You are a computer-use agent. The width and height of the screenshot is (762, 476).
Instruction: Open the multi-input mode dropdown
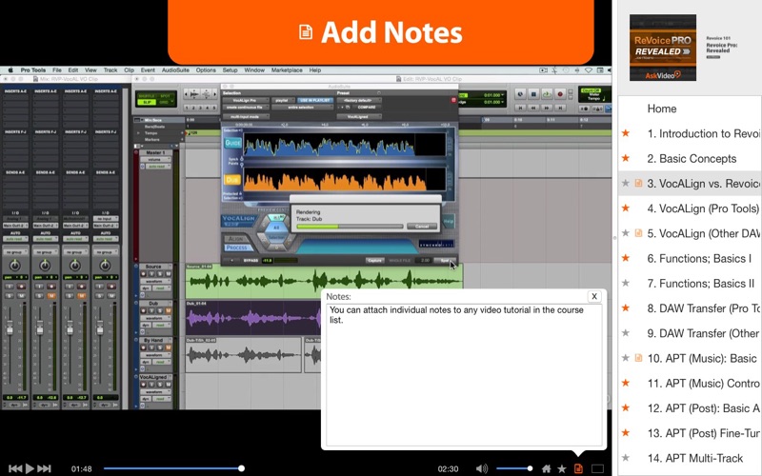246,116
